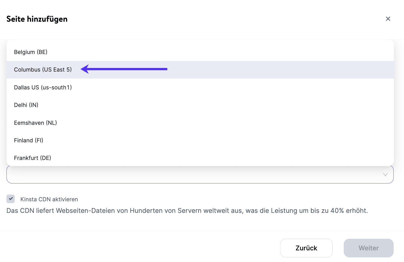Viewport: 404px width, 262px height.
Task: Toggle the Kinsta CDN checkbox
Action: [11, 199]
